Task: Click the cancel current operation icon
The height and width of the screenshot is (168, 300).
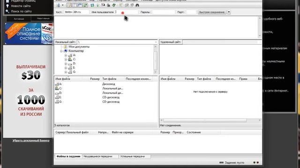Action: pos(103,5)
